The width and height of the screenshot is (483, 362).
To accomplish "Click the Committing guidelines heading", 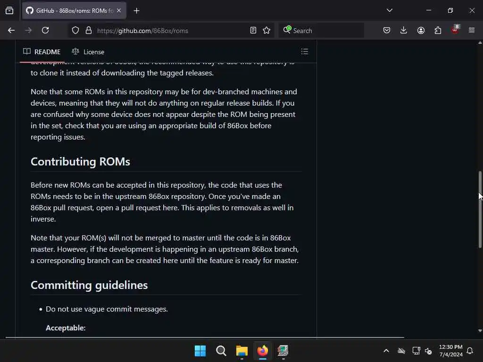I will [89, 285].
